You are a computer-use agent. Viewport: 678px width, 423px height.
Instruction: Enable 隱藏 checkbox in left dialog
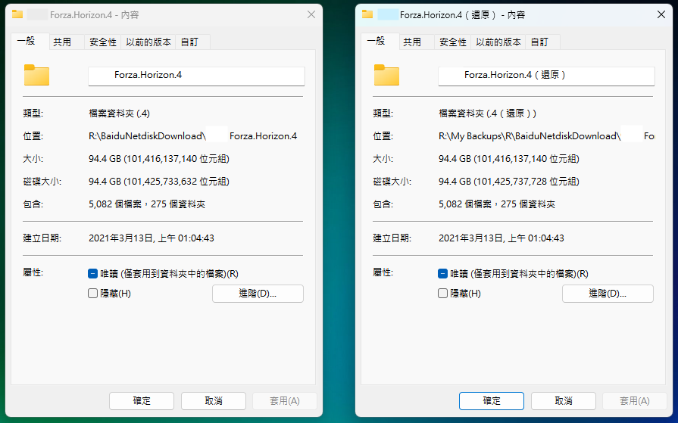pos(93,294)
